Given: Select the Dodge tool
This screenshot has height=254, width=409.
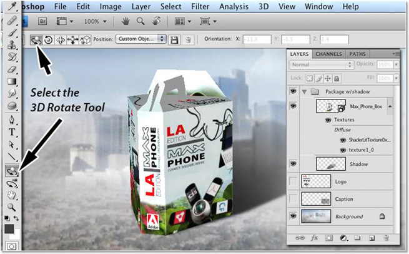Looking at the screenshot, I should point(12,93).
